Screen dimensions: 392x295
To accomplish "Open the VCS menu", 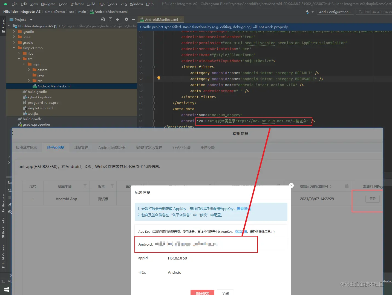I will pyautogui.click(x=123, y=4).
